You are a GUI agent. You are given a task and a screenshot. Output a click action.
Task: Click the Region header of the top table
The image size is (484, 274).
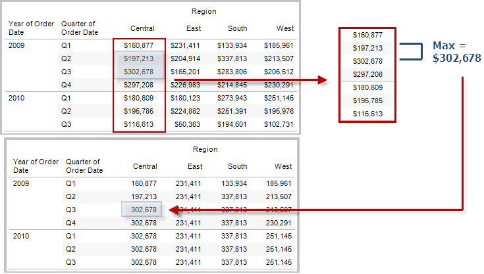click(x=203, y=12)
